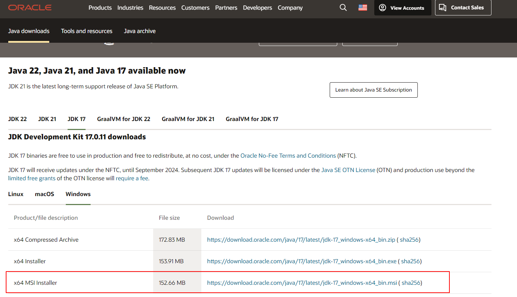Click the 152.66 MB file size
The image size is (517, 297).
pyautogui.click(x=172, y=283)
